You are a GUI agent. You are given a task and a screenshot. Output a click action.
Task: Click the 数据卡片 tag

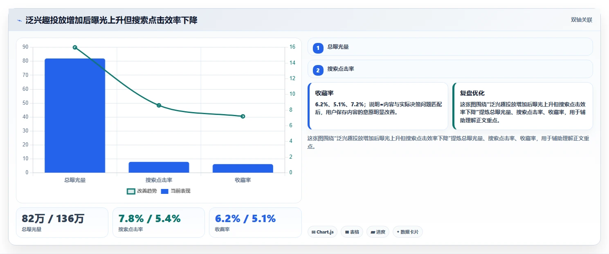[407, 232]
